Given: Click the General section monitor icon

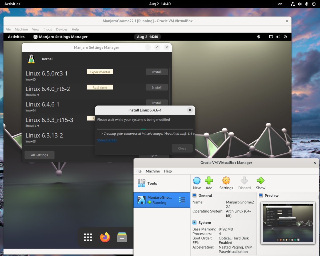Looking at the screenshot, I should tap(195, 195).
